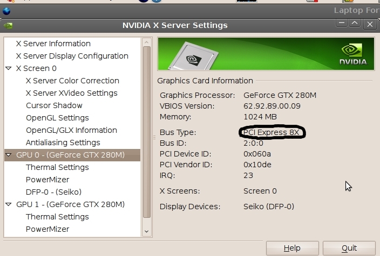Open OpenGL Settings page
380x256 pixels.
pos(57,118)
